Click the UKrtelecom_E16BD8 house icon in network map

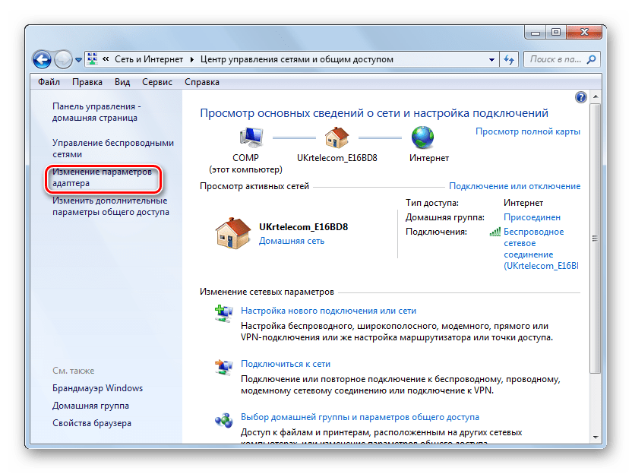point(336,137)
